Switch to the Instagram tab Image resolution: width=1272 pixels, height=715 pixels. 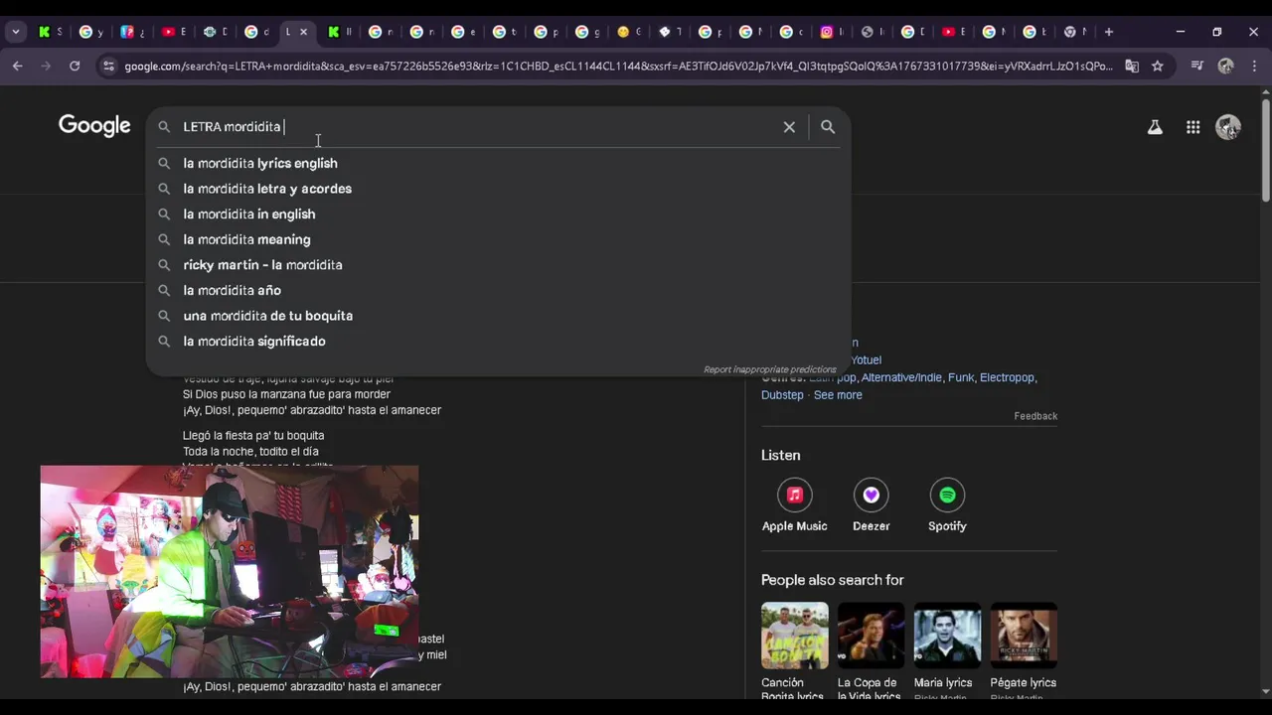(827, 32)
